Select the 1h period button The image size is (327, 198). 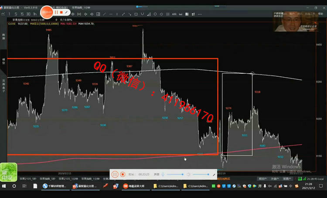(35, 14)
